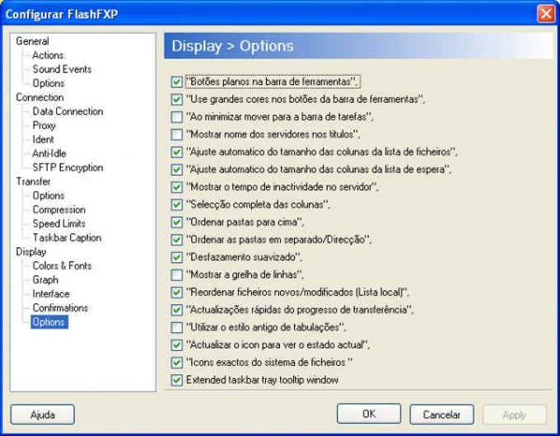The image size is (560, 436).
Task: Check 'Utilizar o estilo antigo de tabulações'
Action: click(x=177, y=327)
